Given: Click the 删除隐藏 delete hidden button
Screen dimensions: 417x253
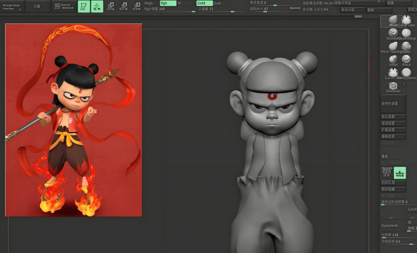Looking at the screenshot, I should [394, 189].
